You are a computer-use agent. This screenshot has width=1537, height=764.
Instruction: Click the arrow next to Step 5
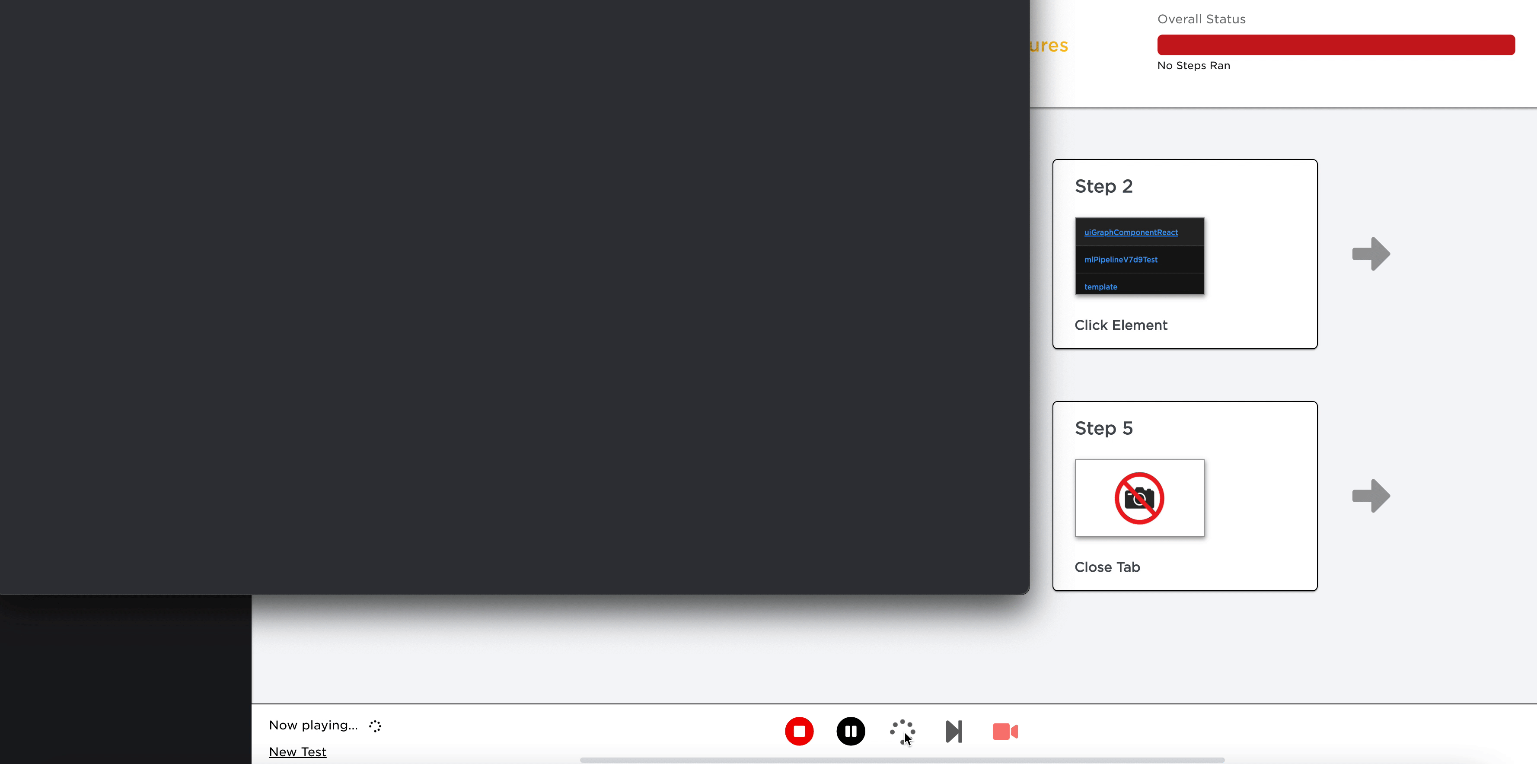pos(1371,496)
